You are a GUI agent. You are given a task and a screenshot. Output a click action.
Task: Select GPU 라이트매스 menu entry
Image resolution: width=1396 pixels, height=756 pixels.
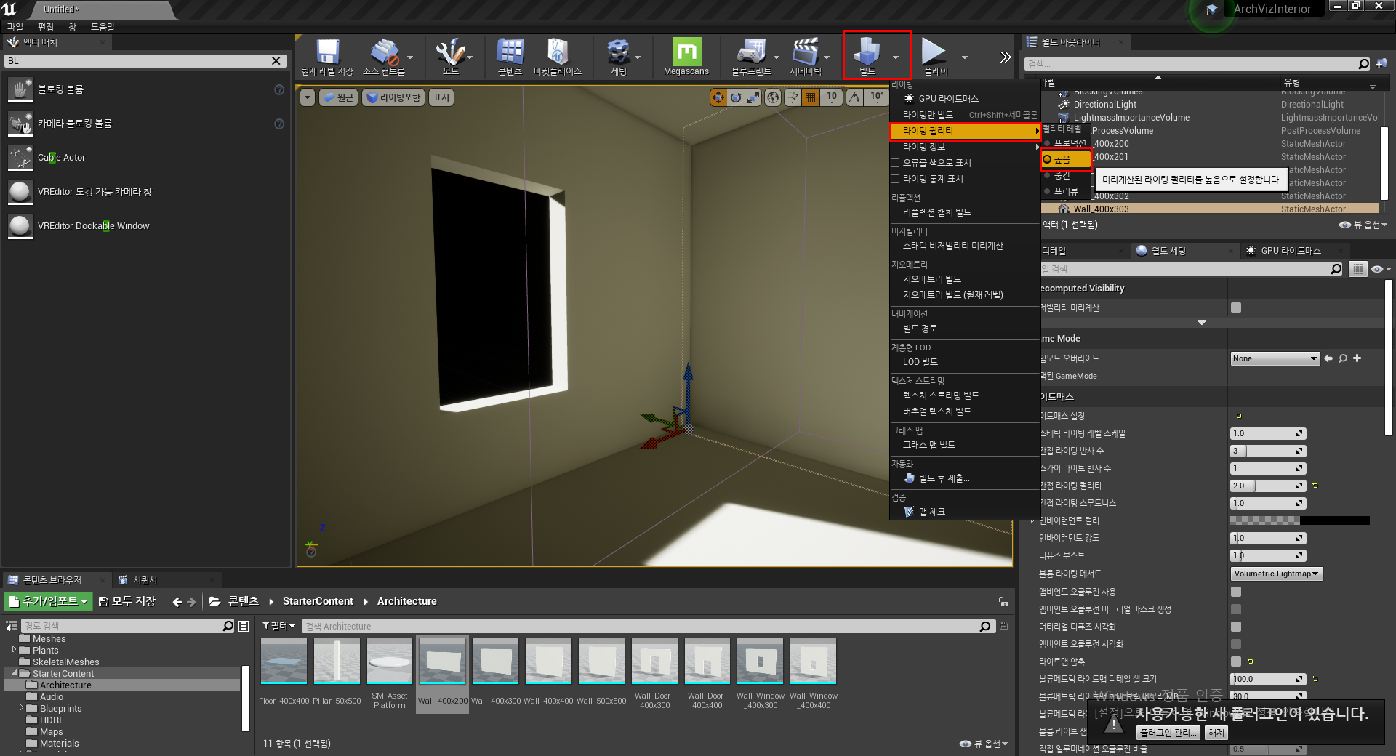pos(965,99)
